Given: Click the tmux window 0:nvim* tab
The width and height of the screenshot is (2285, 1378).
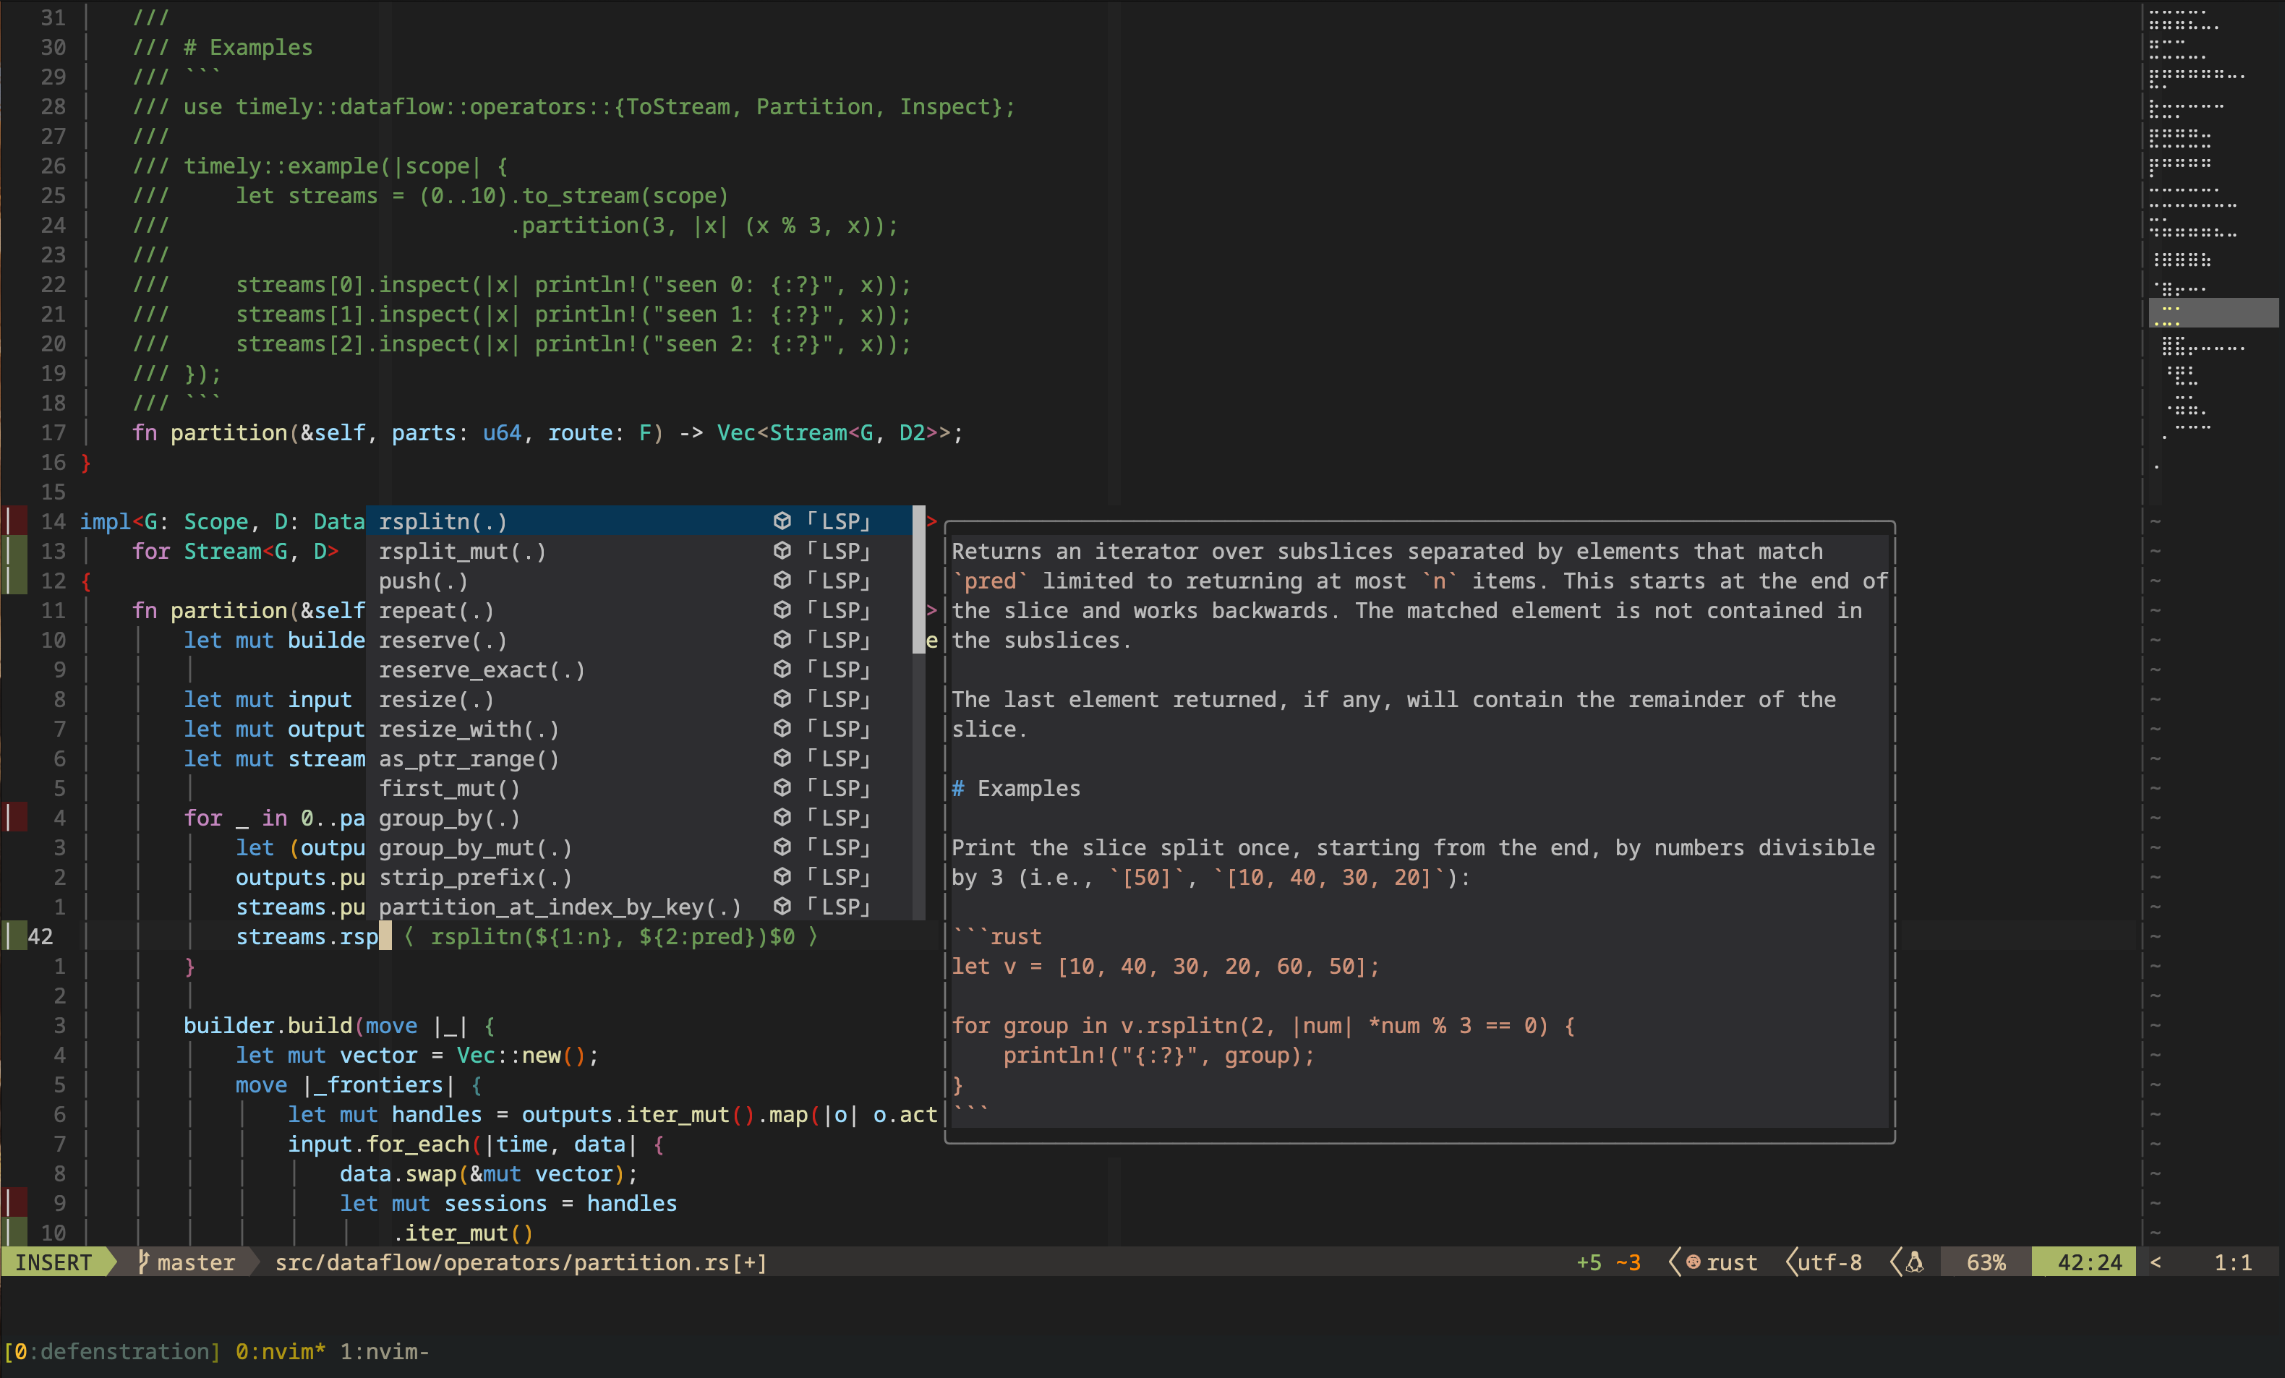Looking at the screenshot, I should click(280, 1351).
